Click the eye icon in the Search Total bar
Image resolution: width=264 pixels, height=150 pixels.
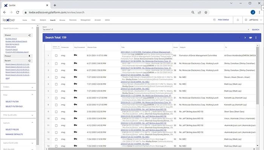coord(250,37)
